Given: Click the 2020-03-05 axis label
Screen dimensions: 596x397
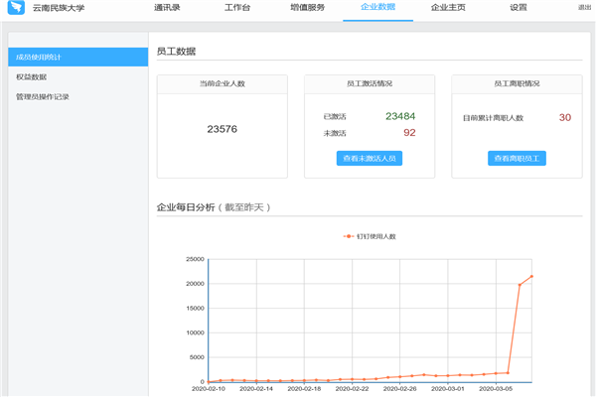Looking at the screenshot, I should pos(496,389).
